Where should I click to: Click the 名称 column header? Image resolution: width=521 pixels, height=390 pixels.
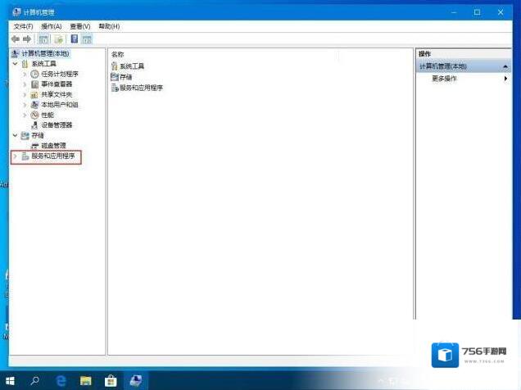coord(117,53)
